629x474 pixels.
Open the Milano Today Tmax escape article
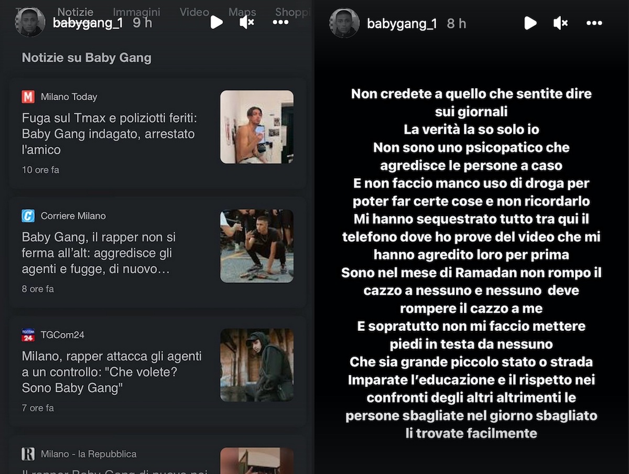(108, 134)
